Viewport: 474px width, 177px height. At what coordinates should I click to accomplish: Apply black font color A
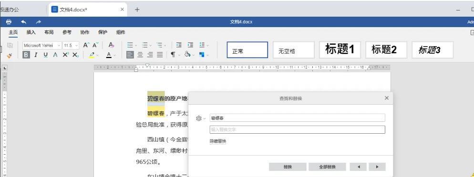(x=109, y=55)
